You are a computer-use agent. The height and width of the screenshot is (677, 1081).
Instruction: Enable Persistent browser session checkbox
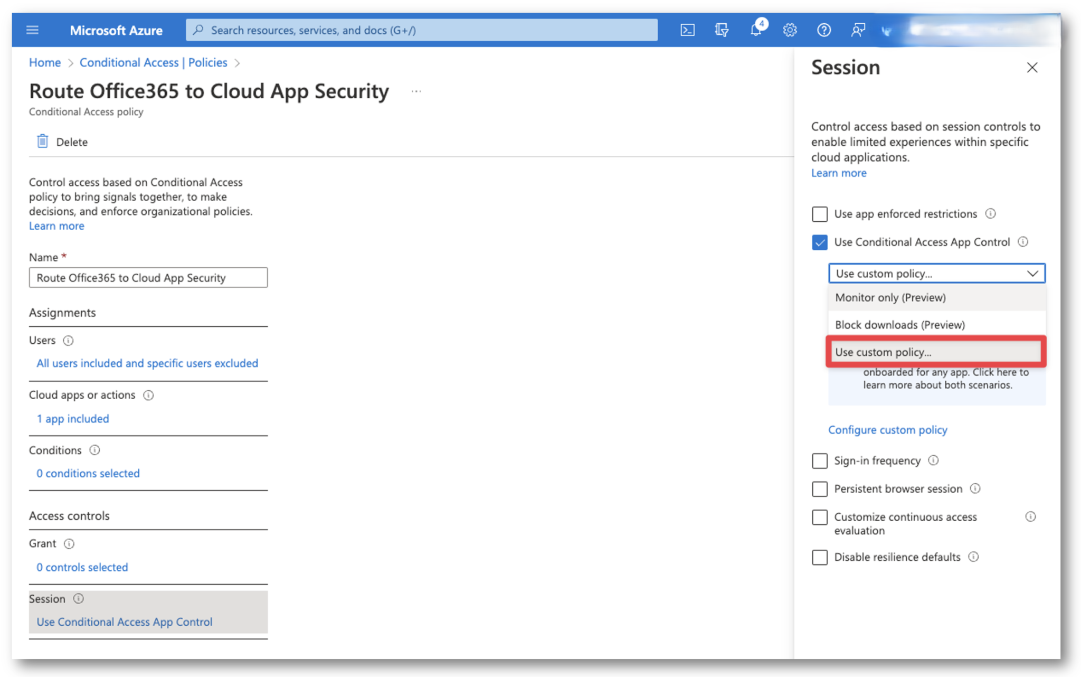[x=819, y=489]
